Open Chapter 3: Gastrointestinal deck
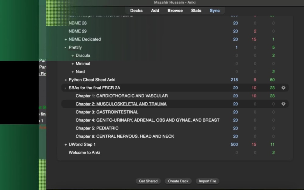Screen dimensions: 304x190 click(x=107, y=112)
